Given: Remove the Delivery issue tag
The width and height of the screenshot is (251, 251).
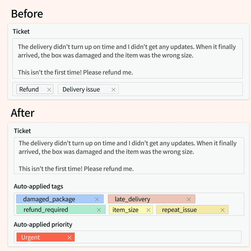Looking at the screenshot, I should [x=113, y=90].
